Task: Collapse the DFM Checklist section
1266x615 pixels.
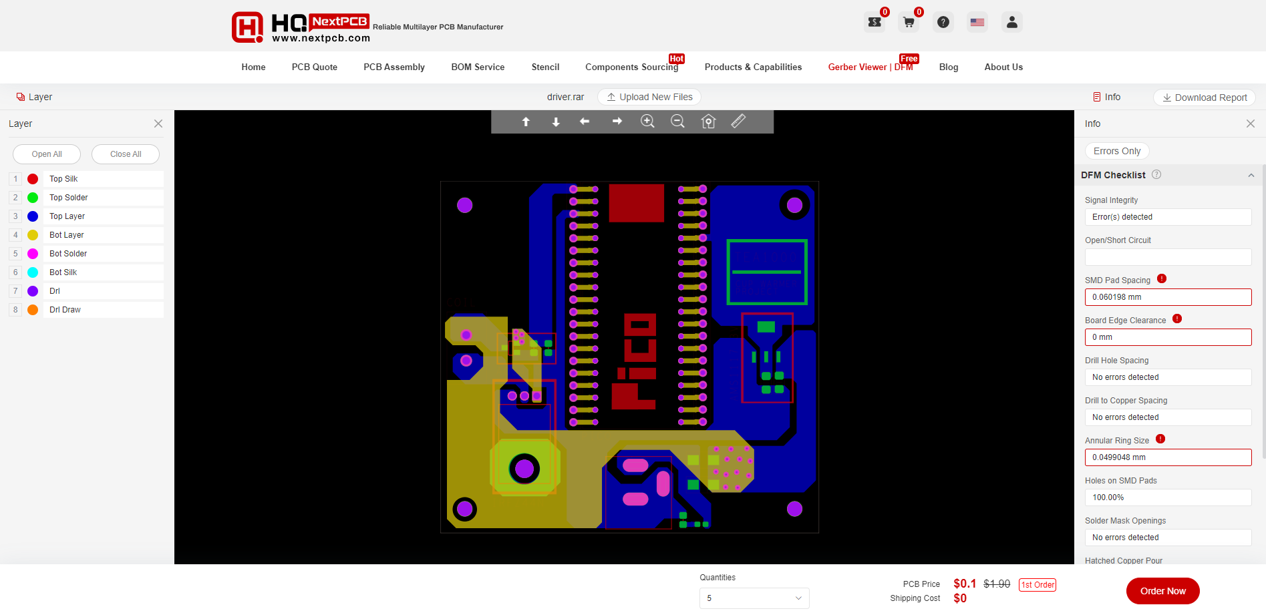Action: [1251, 175]
